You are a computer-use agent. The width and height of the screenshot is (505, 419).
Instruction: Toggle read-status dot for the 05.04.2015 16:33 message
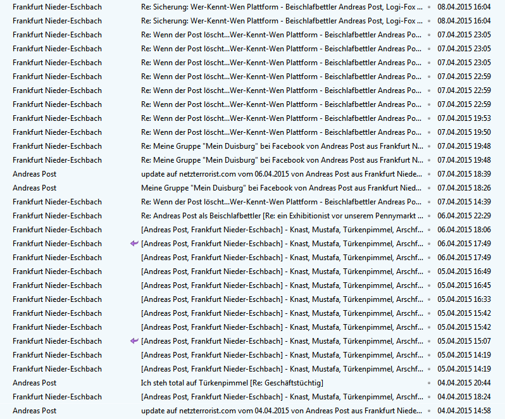[x=429, y=299]
